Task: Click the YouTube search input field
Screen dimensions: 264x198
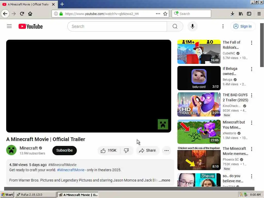Action: click(x=117, y=26)
